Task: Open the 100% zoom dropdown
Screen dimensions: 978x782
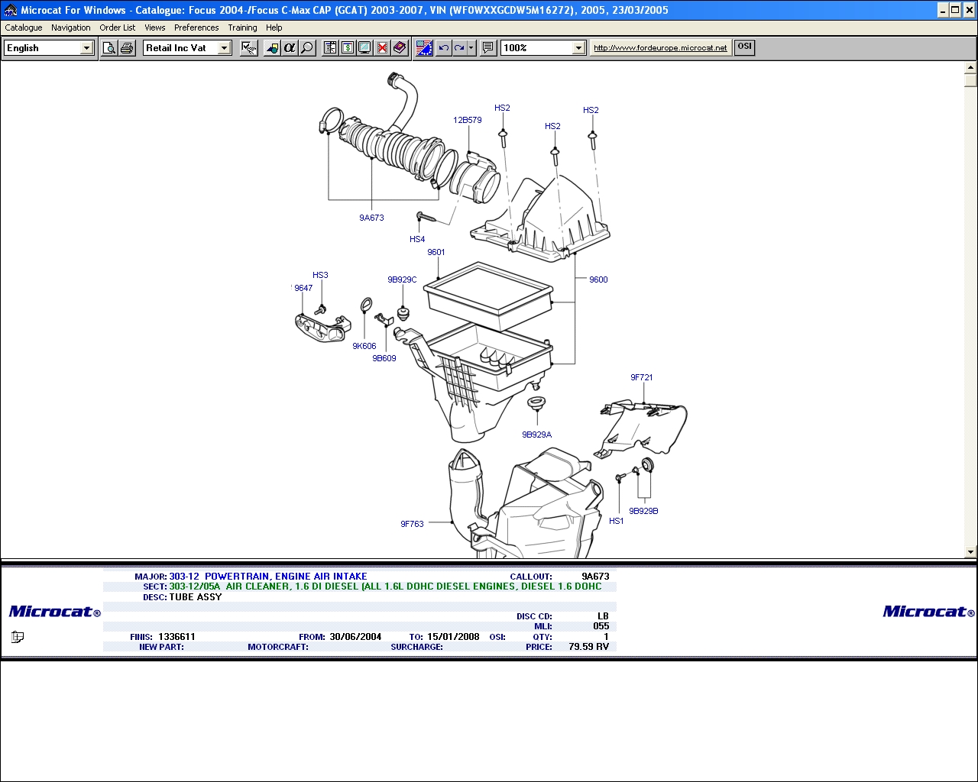Action: pos(578,48)
